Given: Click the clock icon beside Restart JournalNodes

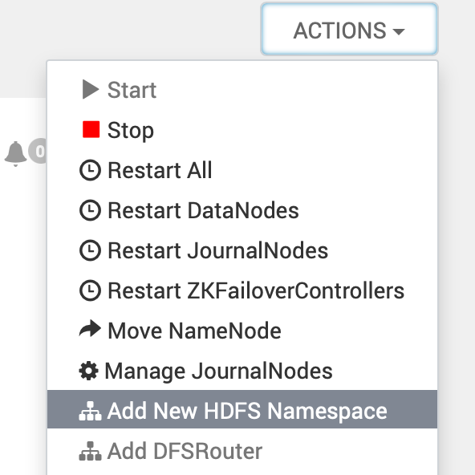Looking at the screenshot, I should point(90,250).
